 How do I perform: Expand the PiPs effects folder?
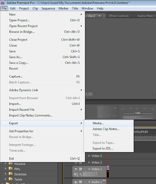pyautogui.click(x=5, y=168)
